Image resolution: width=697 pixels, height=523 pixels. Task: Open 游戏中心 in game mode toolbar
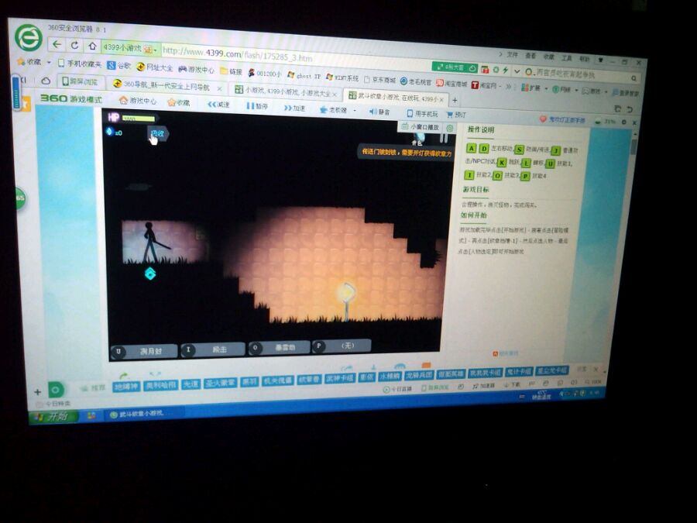(x=138, y=101)
